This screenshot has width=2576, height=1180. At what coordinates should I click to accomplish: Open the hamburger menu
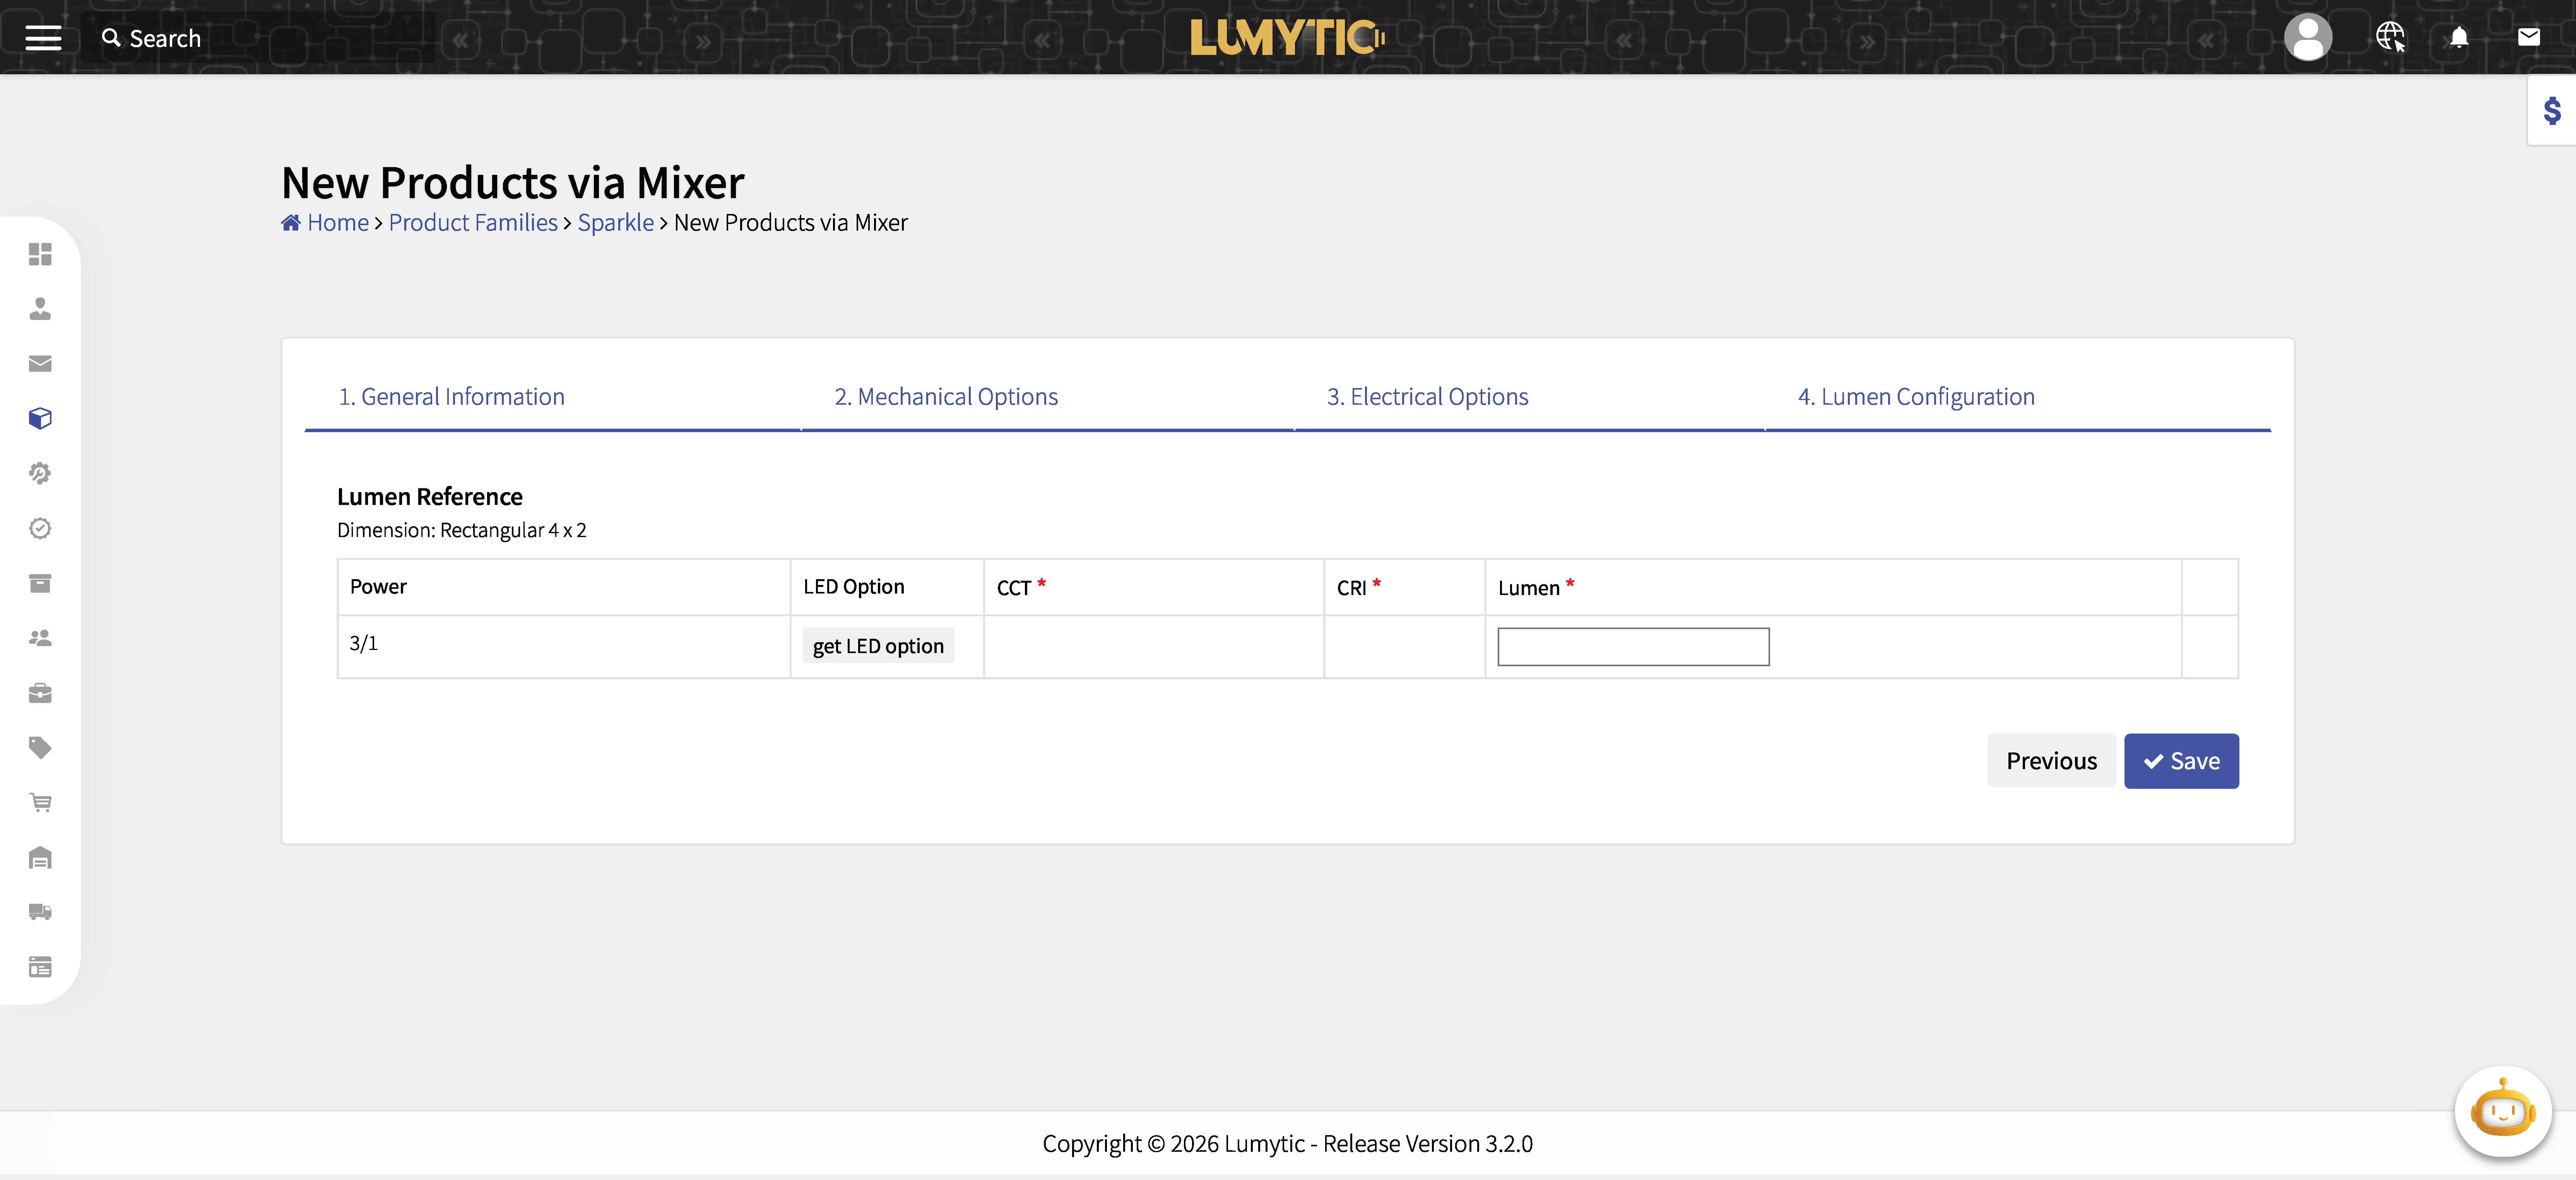[x=43, y=38]
